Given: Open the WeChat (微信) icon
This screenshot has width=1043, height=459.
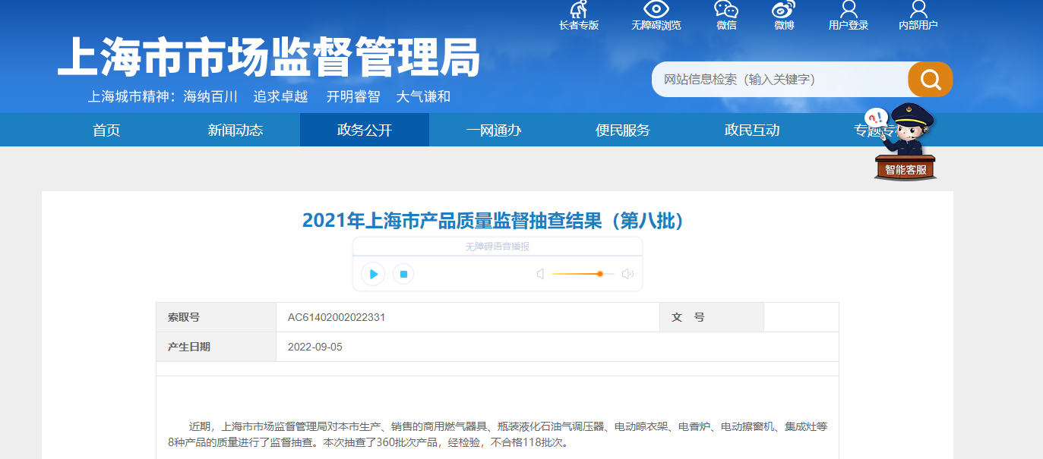Looking at the screenshot, I should click(x=726, y=11).
